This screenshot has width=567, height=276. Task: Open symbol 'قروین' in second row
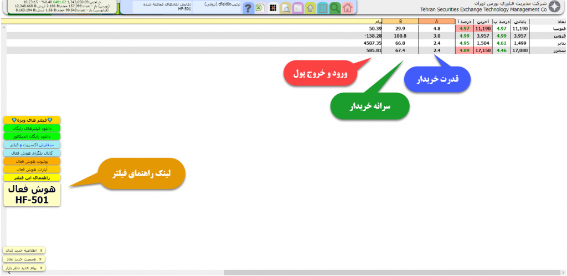pyautogui.click(x=559, y=36)
